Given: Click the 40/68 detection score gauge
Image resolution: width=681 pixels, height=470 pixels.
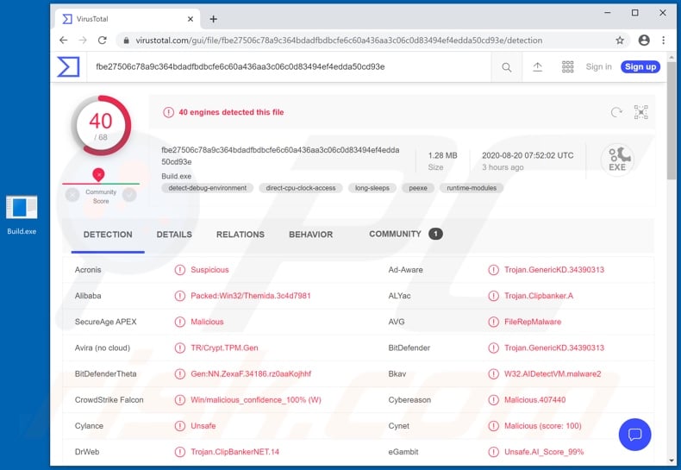Looking at the screenshot, I should point(101,126).
